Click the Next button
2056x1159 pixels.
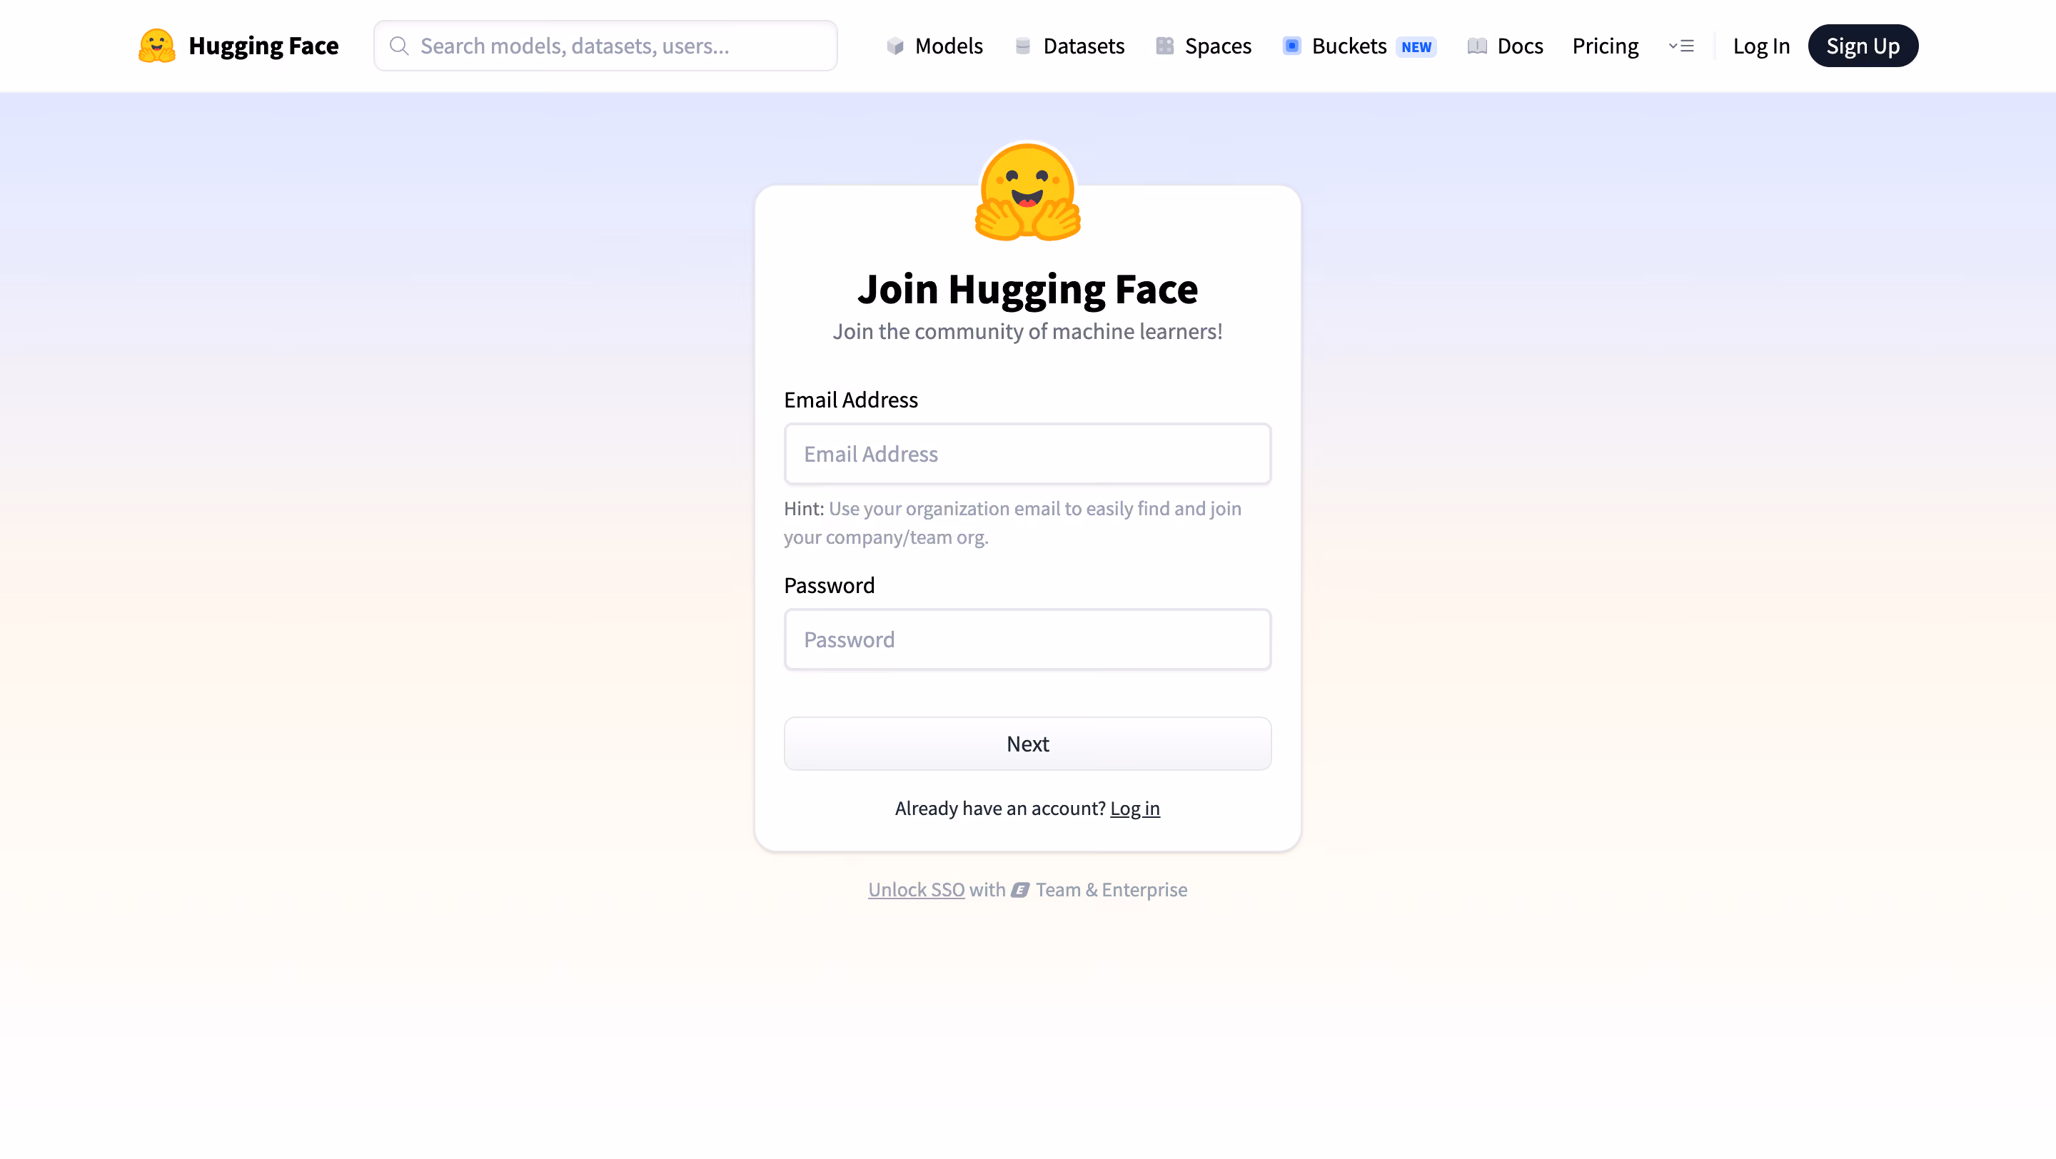[1028, 744]
